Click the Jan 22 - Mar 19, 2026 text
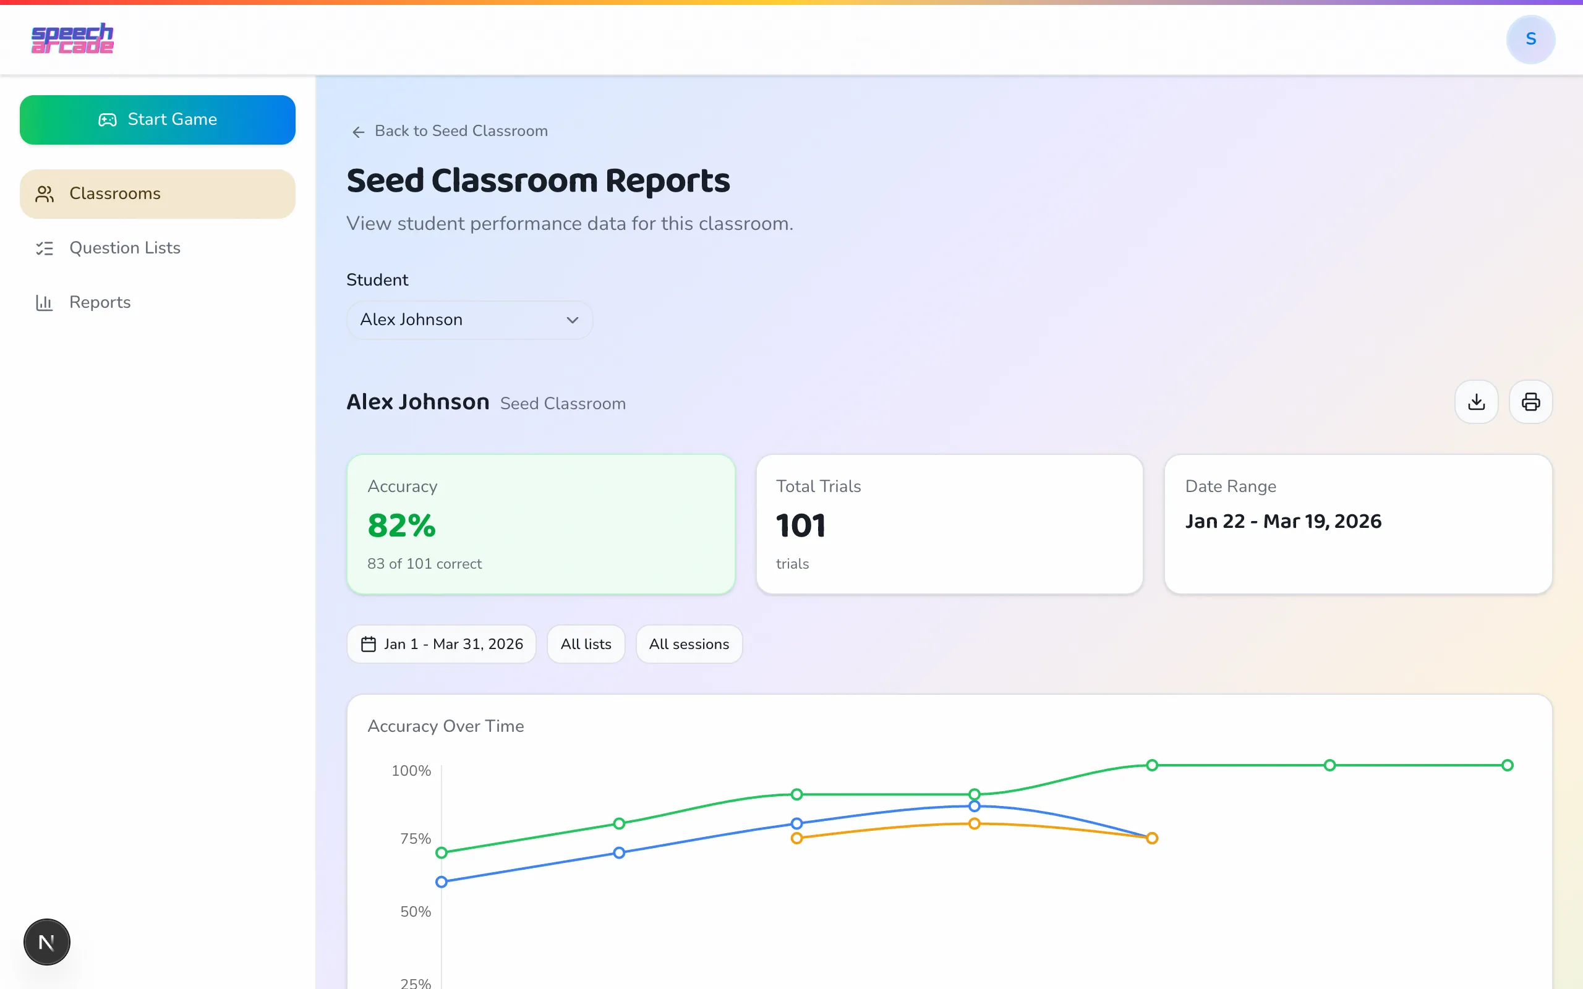 coord(1282,521)
